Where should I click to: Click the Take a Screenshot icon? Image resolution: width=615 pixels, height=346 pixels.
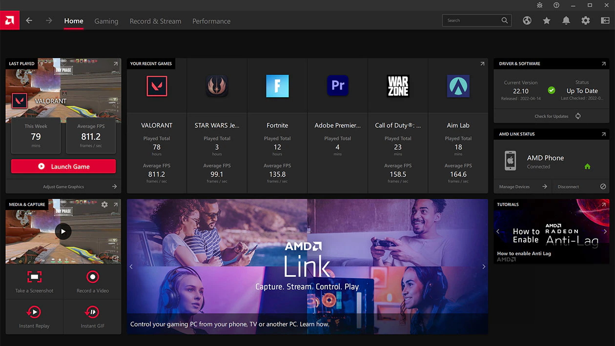tap(34, 277)
